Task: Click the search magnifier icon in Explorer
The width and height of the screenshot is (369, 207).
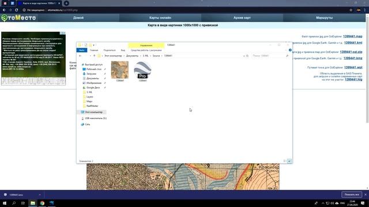Action: [287, 56]
